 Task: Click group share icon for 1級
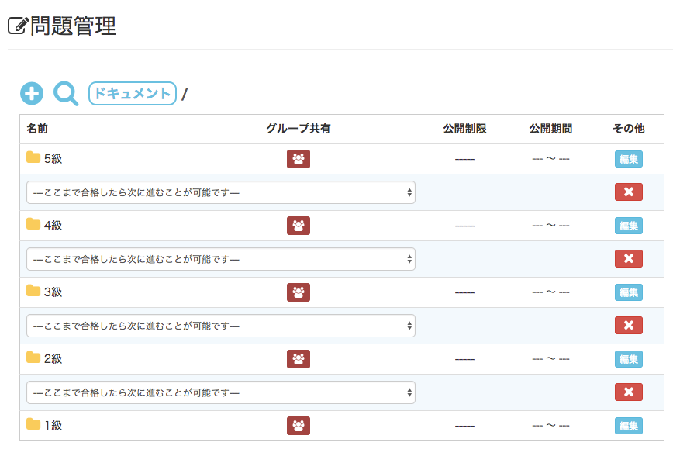pyautogui.click(x=299, y=426)
